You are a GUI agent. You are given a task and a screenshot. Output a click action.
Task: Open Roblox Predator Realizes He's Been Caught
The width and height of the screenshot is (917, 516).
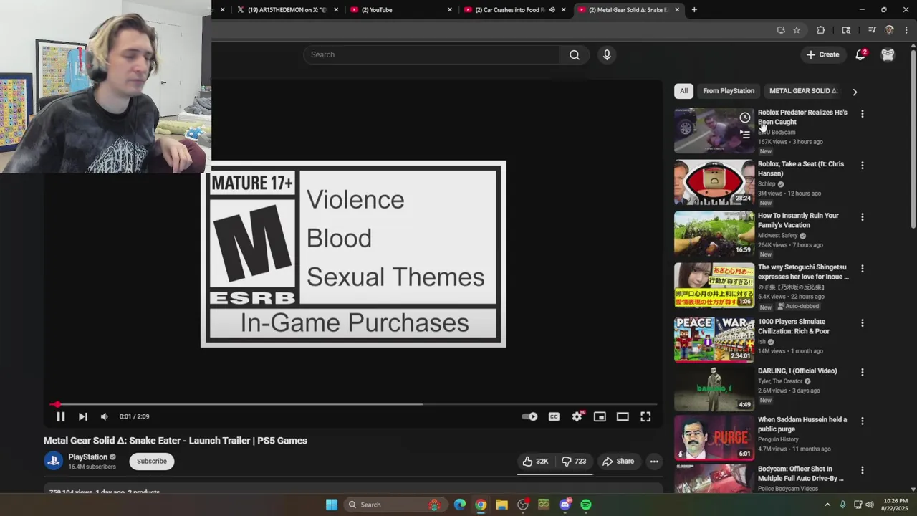point(802,117)
